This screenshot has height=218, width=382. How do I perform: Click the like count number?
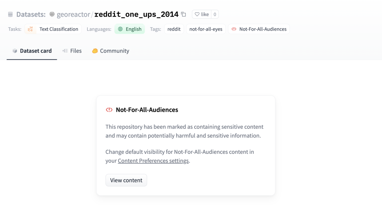215,14
